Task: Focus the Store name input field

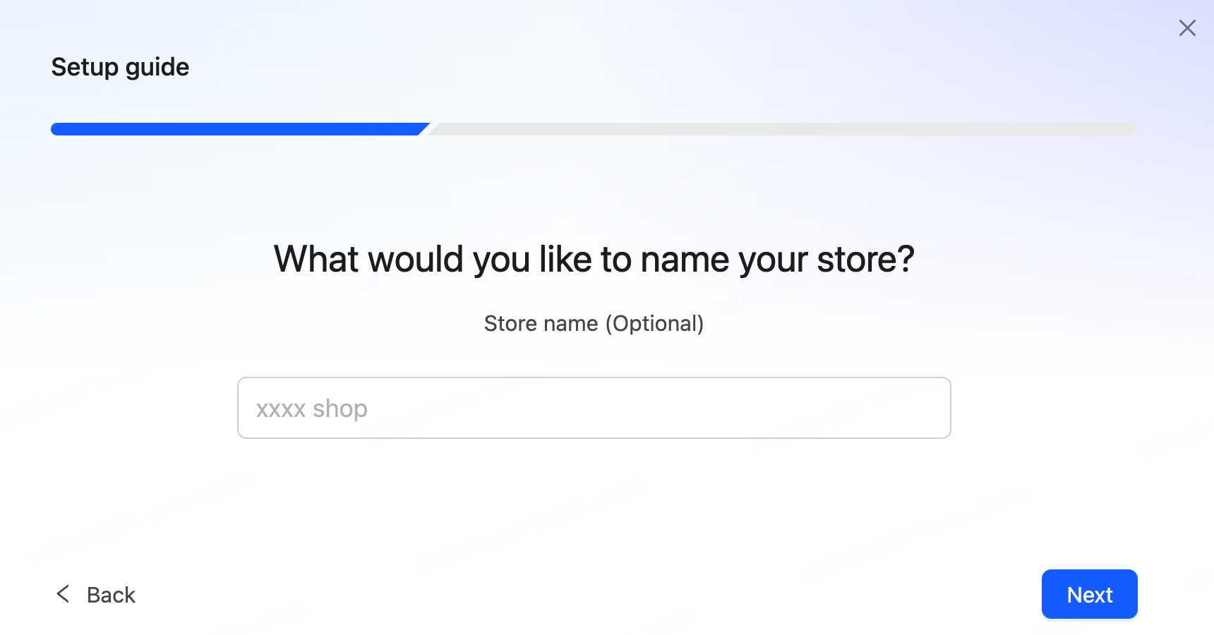Action: point(594,408)
